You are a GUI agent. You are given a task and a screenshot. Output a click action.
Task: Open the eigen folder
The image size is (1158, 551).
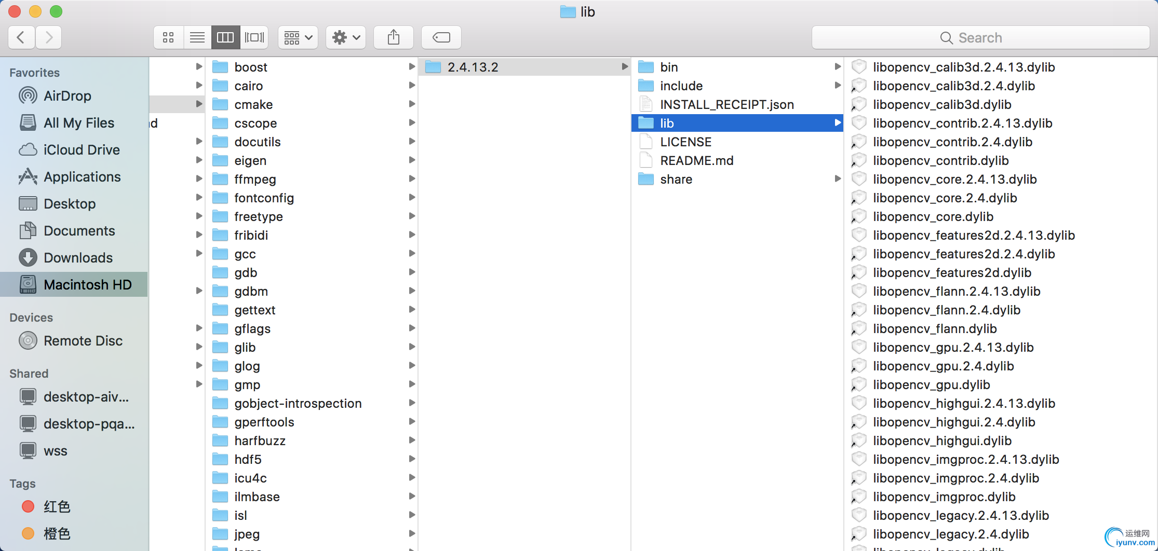point(312,160)
